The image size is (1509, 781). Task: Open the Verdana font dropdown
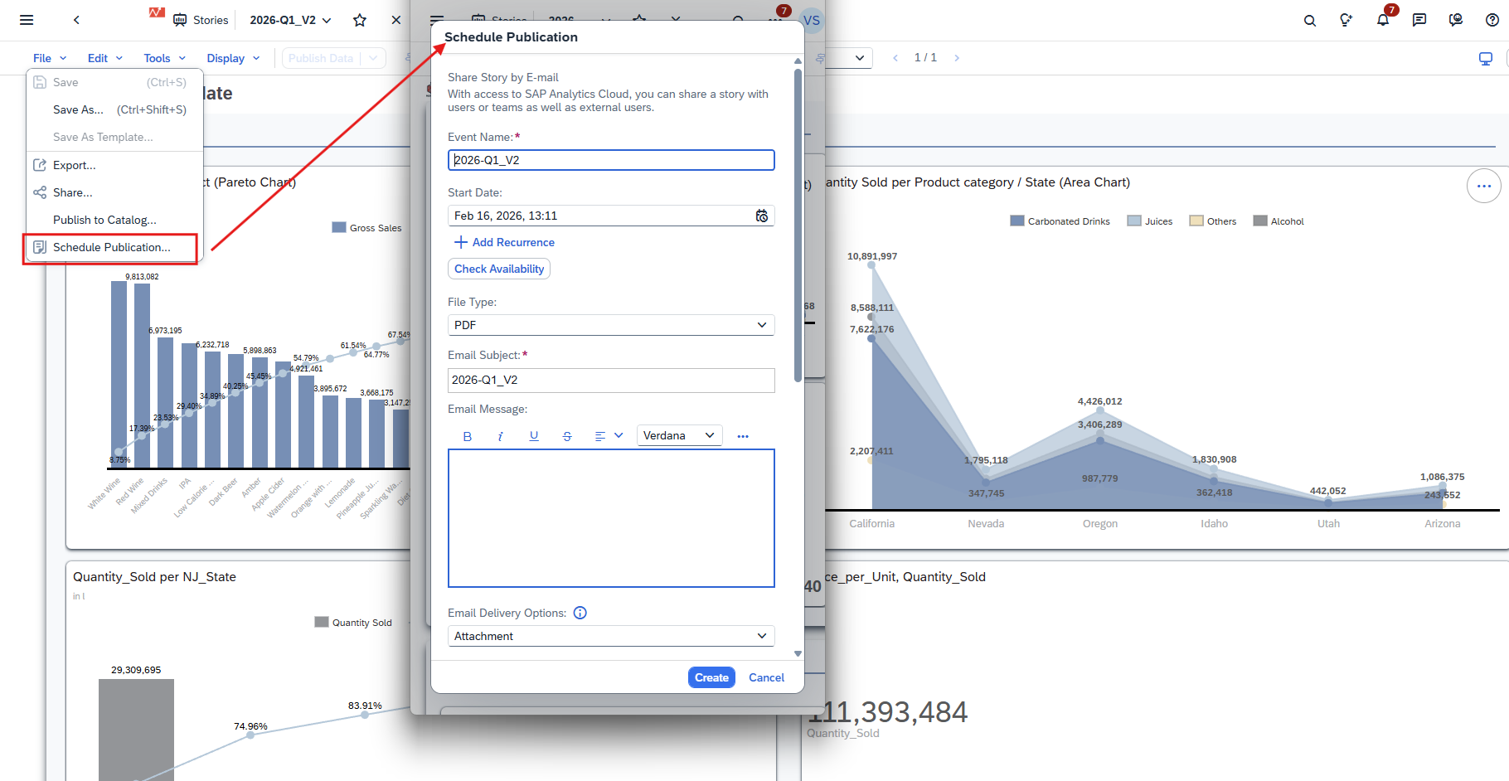tap(679, 435)
